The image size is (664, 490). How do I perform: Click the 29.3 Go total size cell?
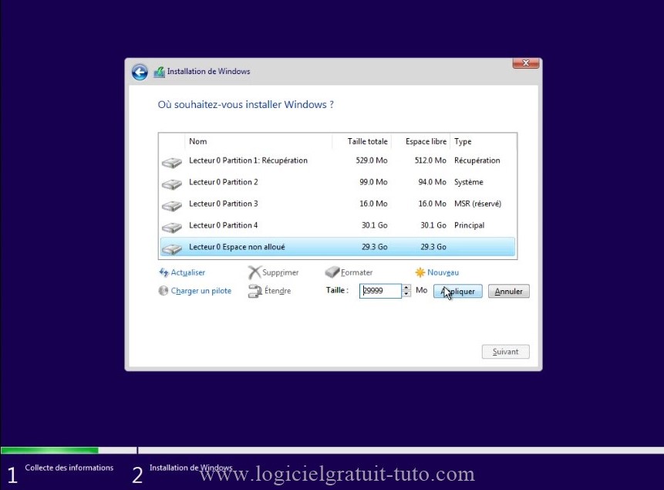pyautogui.click(x=374, y=247)
